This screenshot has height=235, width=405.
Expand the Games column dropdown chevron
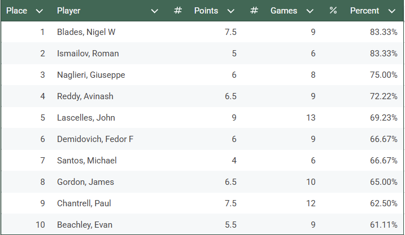point(310,11)
